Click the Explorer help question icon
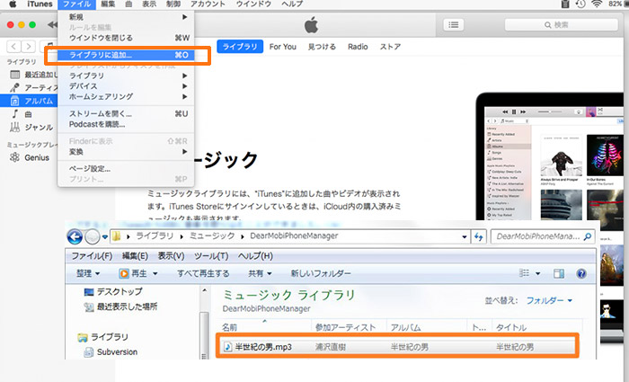This screenshot has height=382, width=629. pyautogui.click(x=581, y=273)
